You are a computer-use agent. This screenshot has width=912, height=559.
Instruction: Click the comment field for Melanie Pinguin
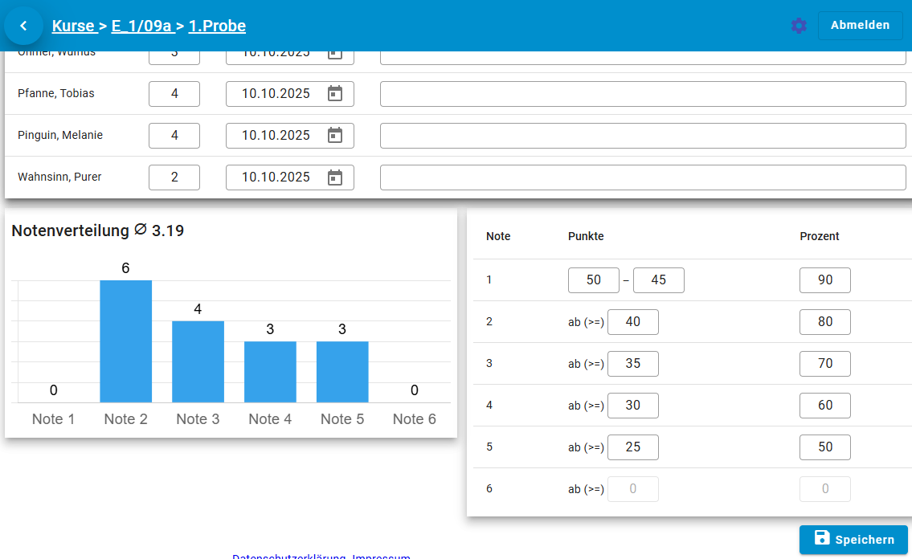[x=643, y=136]
